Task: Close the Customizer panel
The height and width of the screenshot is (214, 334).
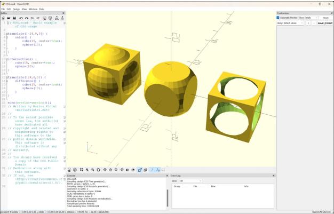Action: (331, 13)
